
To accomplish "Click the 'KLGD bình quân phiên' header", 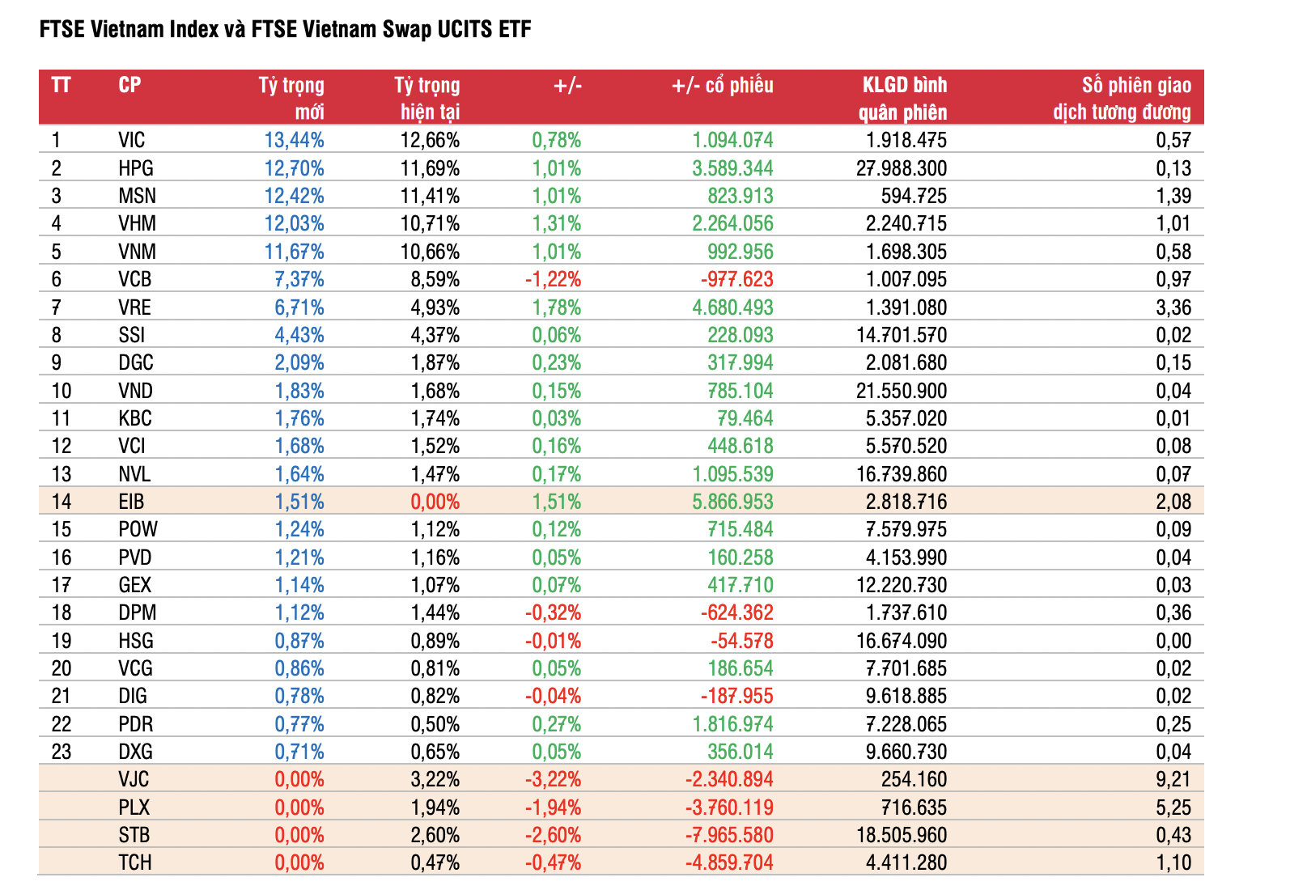I will tap(903, 98).
